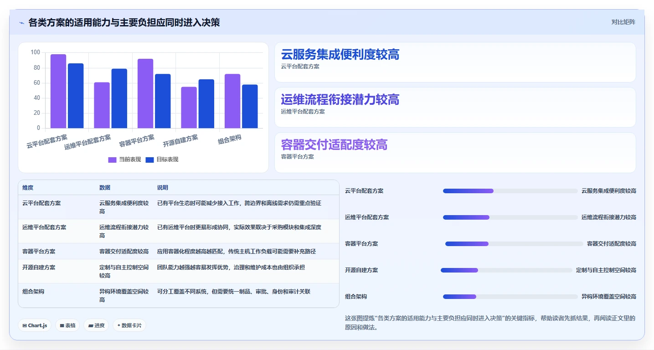Click the page title 各类方案的适用能力与主要负担应同时进入决策
Image resolution: width=654 pixels, height=350 pixels.
(x=124, y=22)
